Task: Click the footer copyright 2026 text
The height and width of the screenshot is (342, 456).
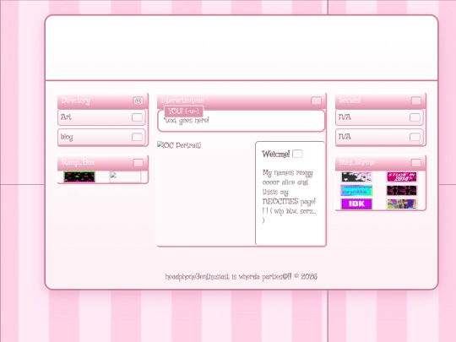Action: click(x=306, y=276)
